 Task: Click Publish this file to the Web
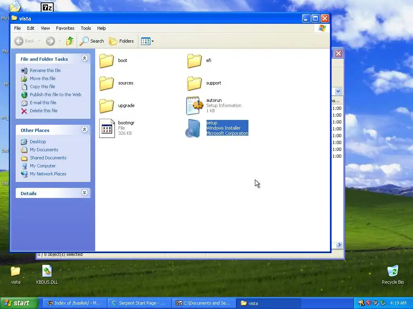55,95
